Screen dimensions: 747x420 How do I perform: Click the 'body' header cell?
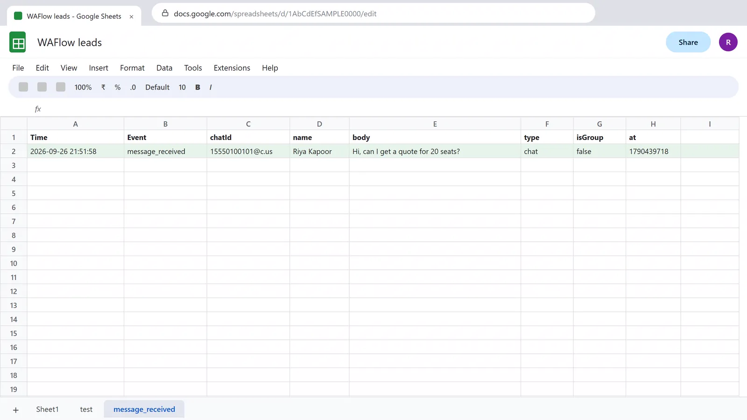(x=435, y=137)
